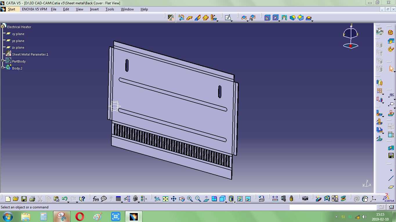Zoom in using magnifier plus icon

coord(190,199)
